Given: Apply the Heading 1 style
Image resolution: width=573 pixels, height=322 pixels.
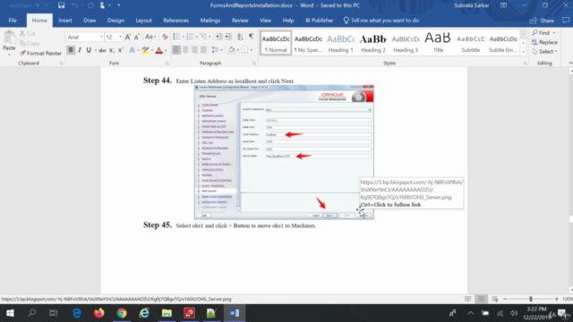Looking at the screenshot, I should click(340, 43).
